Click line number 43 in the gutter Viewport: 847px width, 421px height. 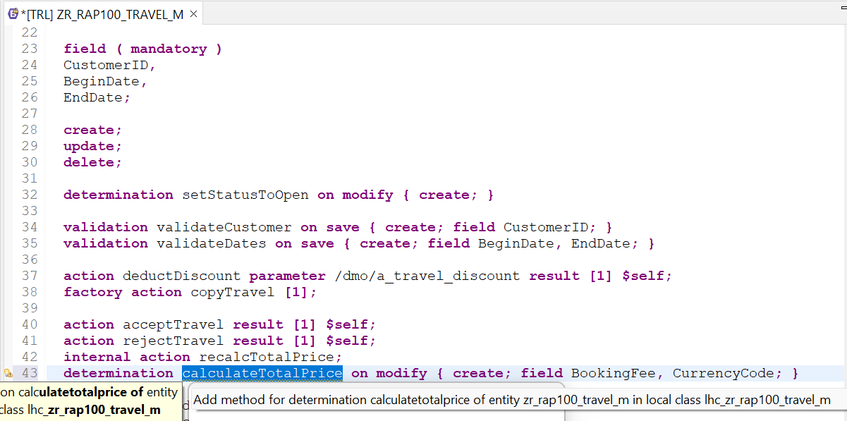coord(30,373)
